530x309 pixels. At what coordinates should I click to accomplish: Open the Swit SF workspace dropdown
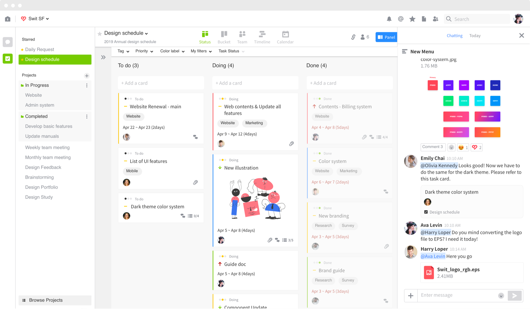tap(35, 19)
